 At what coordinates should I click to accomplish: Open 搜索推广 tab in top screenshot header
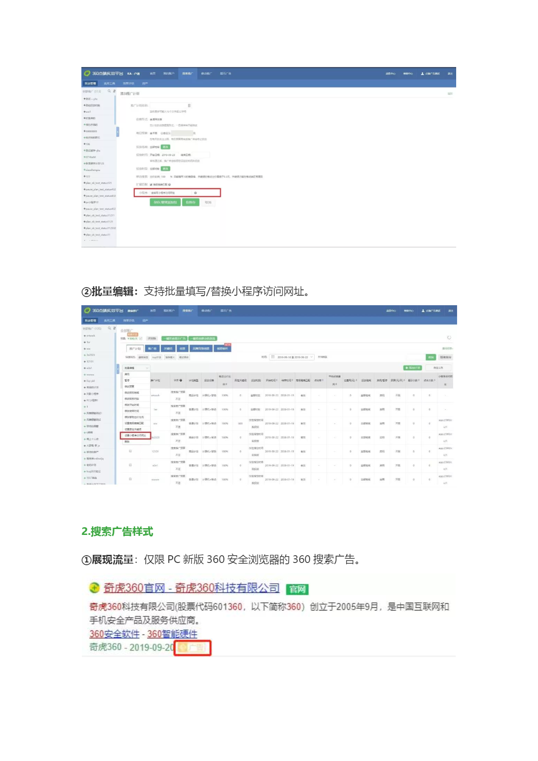[x=187, y=73]
